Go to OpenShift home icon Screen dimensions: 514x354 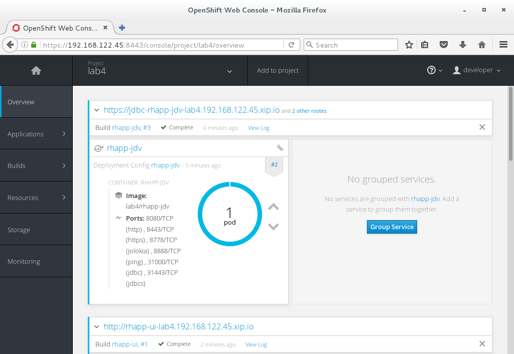pos(36,70)
